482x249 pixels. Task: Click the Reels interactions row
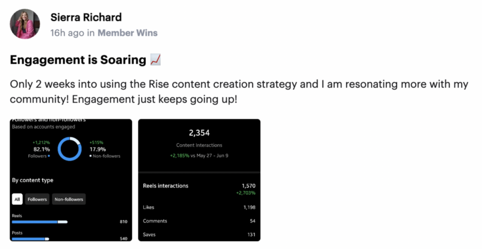[x=199, y=189]
